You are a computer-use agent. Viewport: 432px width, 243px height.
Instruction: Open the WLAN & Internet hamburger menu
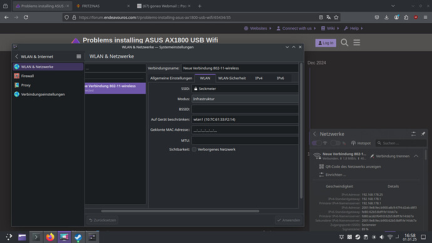pos(79,56)
